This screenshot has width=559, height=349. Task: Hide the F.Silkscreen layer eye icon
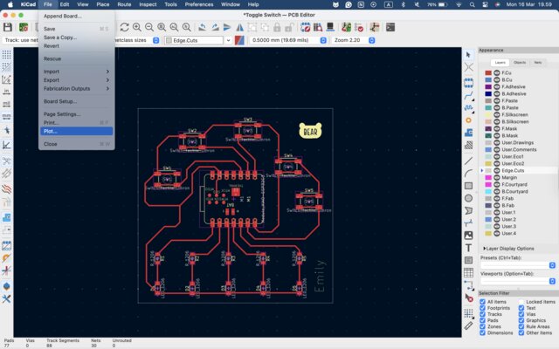[497, 114]
